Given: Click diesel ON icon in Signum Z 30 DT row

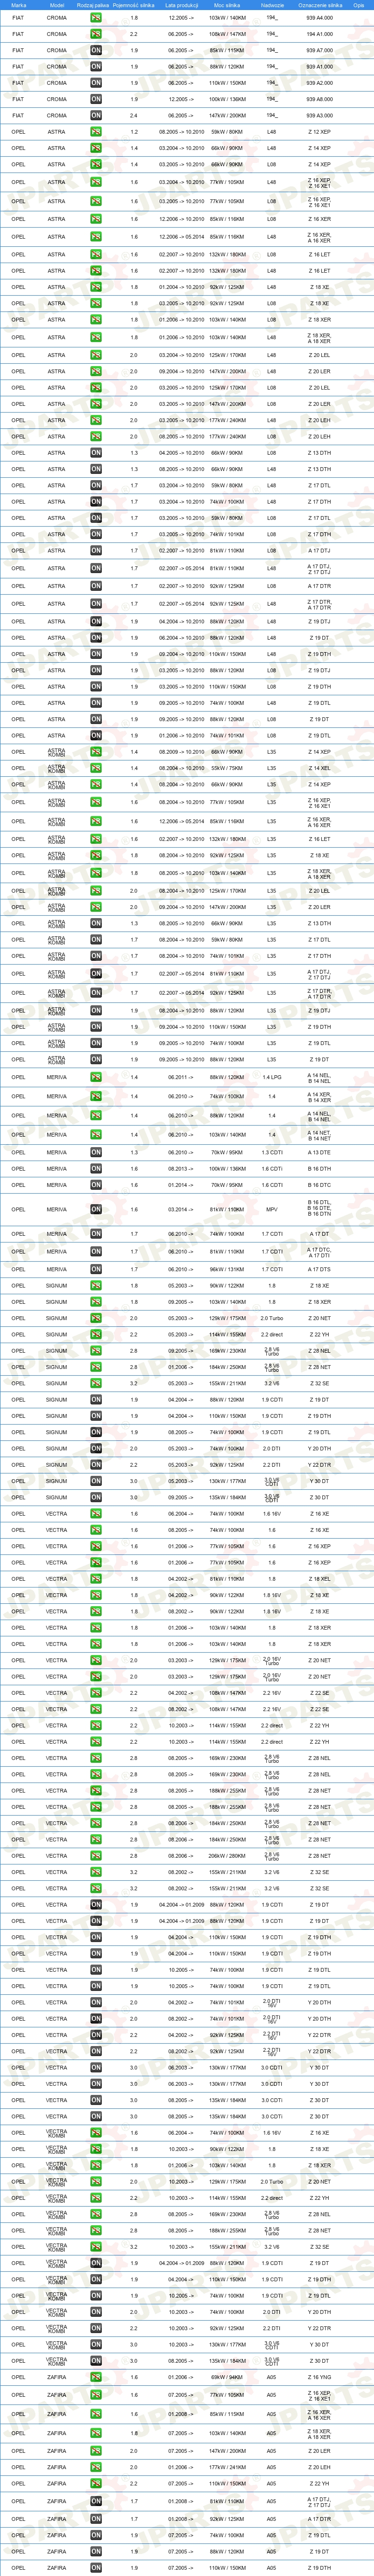Looking at the screenshot, I should pyautogui.click(x=96, y=1497).
